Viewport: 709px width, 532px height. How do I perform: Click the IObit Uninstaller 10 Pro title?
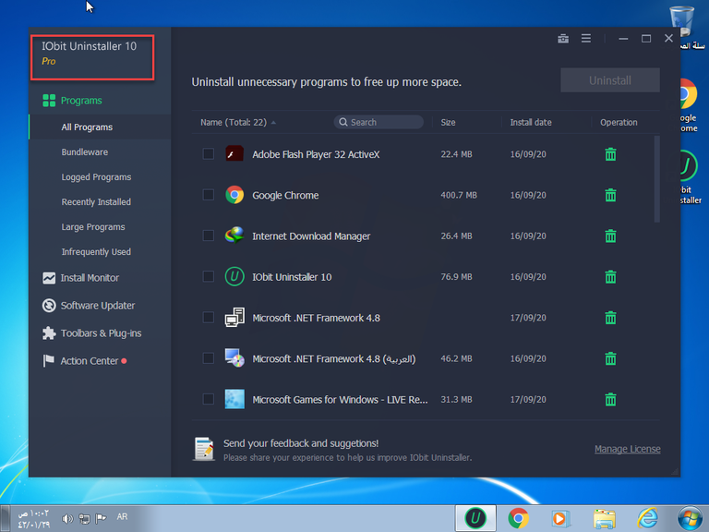click(x=89, y=54)
